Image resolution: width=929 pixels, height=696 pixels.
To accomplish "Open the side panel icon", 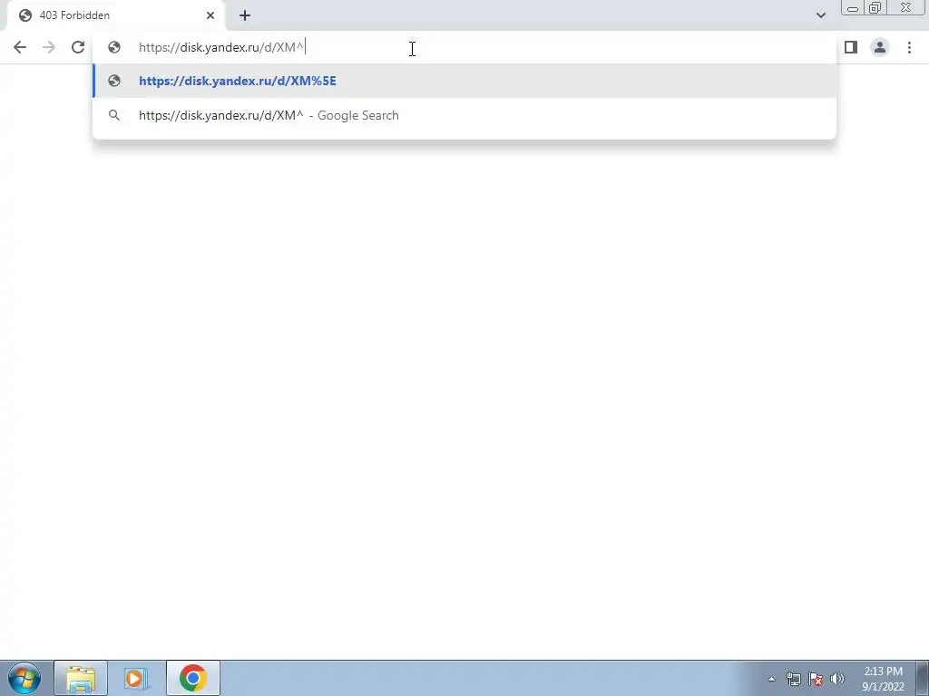I will [x=851, y=47].
